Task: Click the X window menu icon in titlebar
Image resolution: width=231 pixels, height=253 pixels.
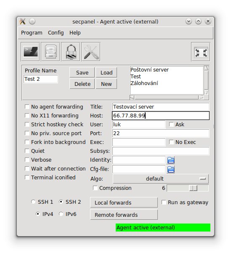Action: click(x=23, y=21)
